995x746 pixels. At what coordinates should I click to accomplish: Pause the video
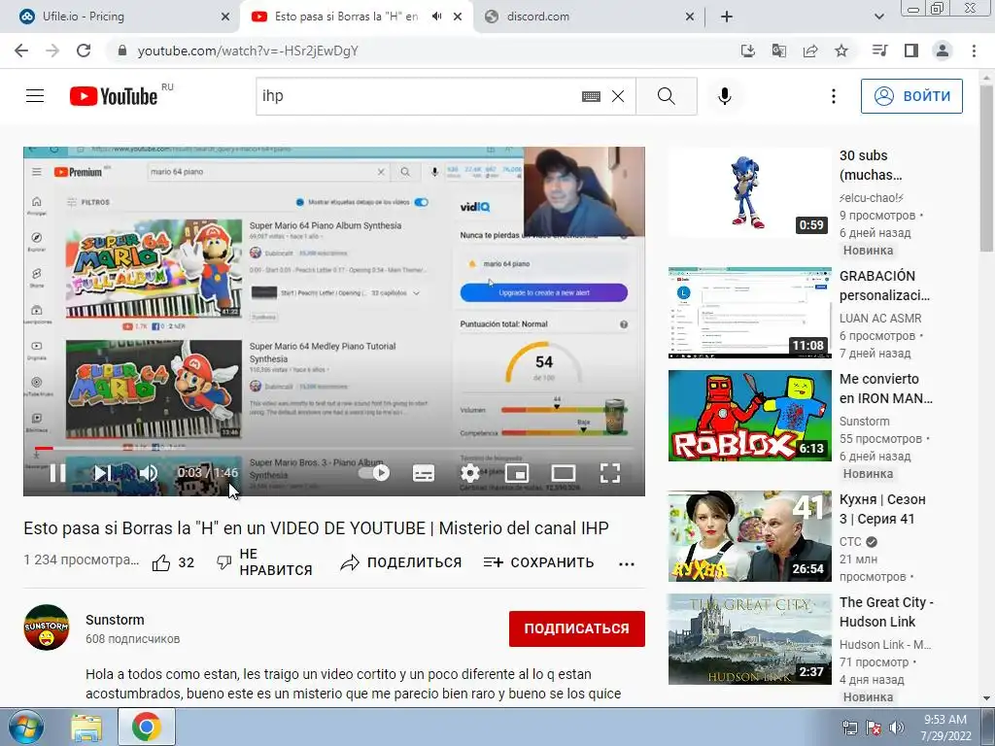[x=57, y=473]
